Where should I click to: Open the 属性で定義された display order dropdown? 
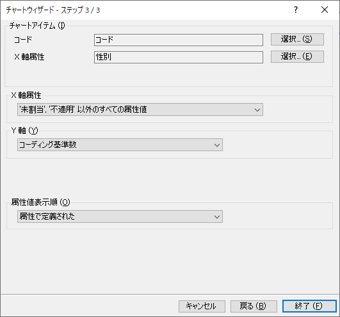[x=120, y=216]
